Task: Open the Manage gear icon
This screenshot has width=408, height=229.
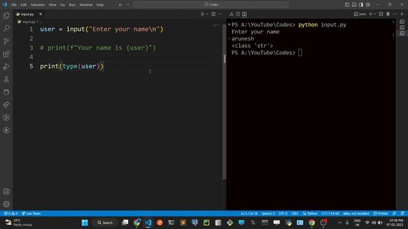Action: click(6, 204)
